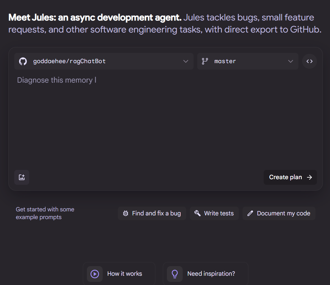The width and height of the screenshot is (330, 285).
Task: Click the bug icon on example prompt
Action: click(x=125, y=214)
